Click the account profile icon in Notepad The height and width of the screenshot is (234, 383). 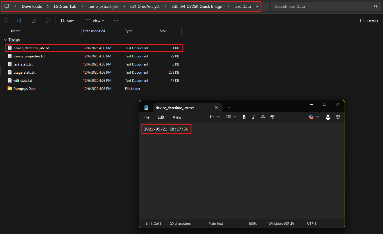(328, 117)
